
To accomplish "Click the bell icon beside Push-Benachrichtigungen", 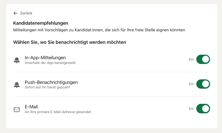I will tap(17, 85).
